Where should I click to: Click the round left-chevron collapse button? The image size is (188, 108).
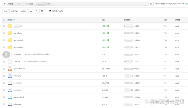pyautogui.click(x=6, y=55)
